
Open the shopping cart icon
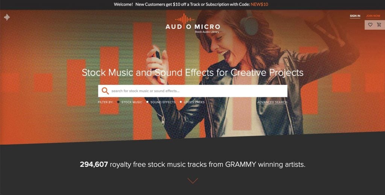click(379, 24)
